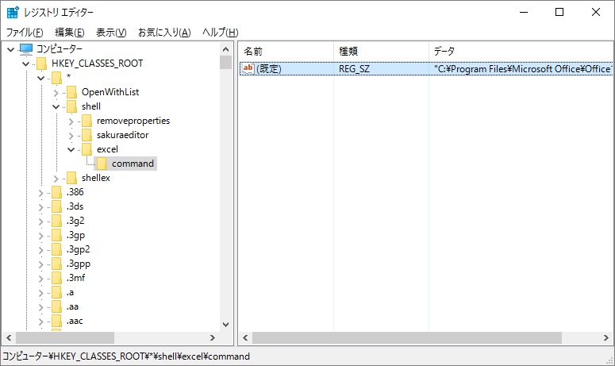
Task: Click the computer icon at tree root
Action: tap(26, 49)
